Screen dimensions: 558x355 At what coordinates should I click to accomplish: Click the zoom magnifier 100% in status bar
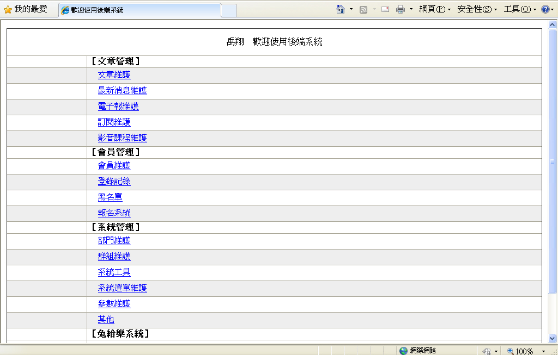coord(511,351)
